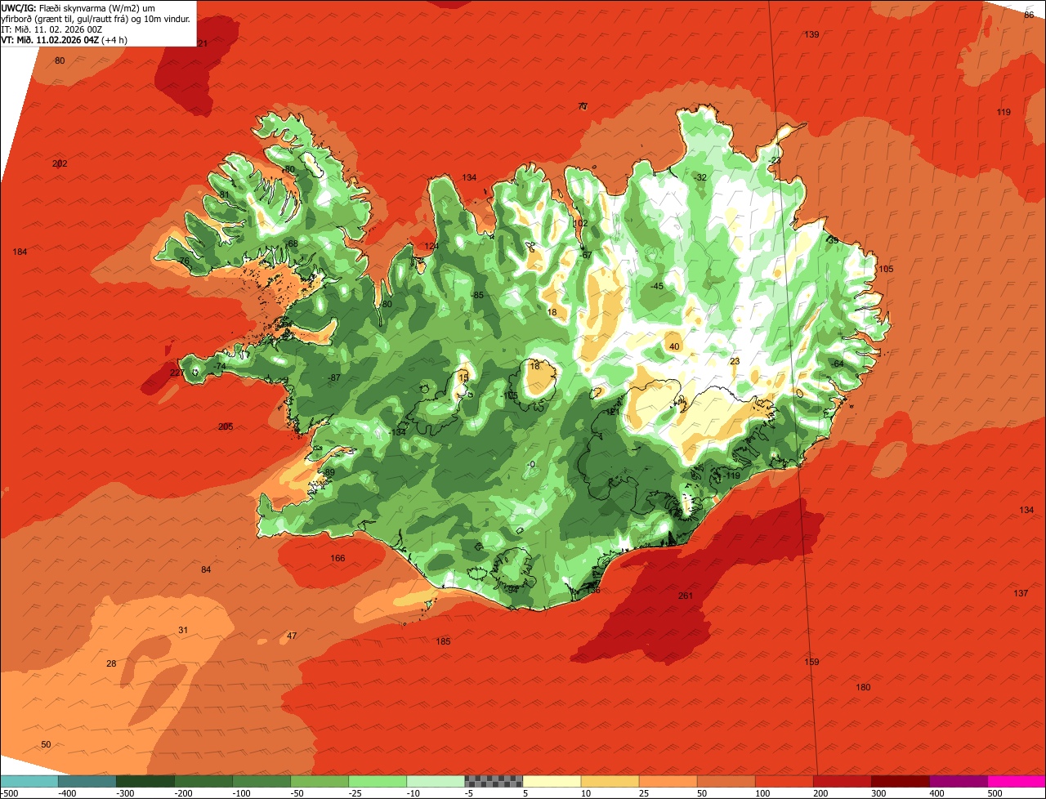Viewport: 1046px width, 799px height.
Task: Click the map value "227" at Snæfellsnes tip
Action: tap(177, 373)
